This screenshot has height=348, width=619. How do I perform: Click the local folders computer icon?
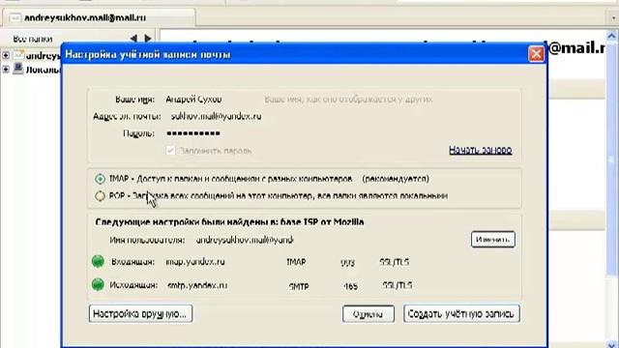pos(18,69)
